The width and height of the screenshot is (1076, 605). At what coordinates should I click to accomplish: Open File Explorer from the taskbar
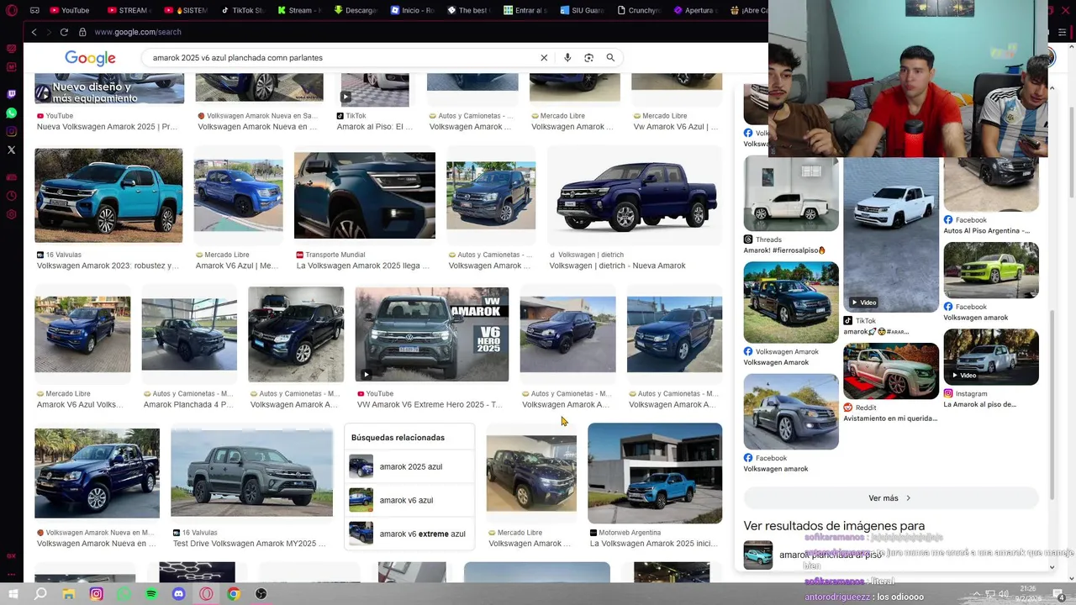68,594
